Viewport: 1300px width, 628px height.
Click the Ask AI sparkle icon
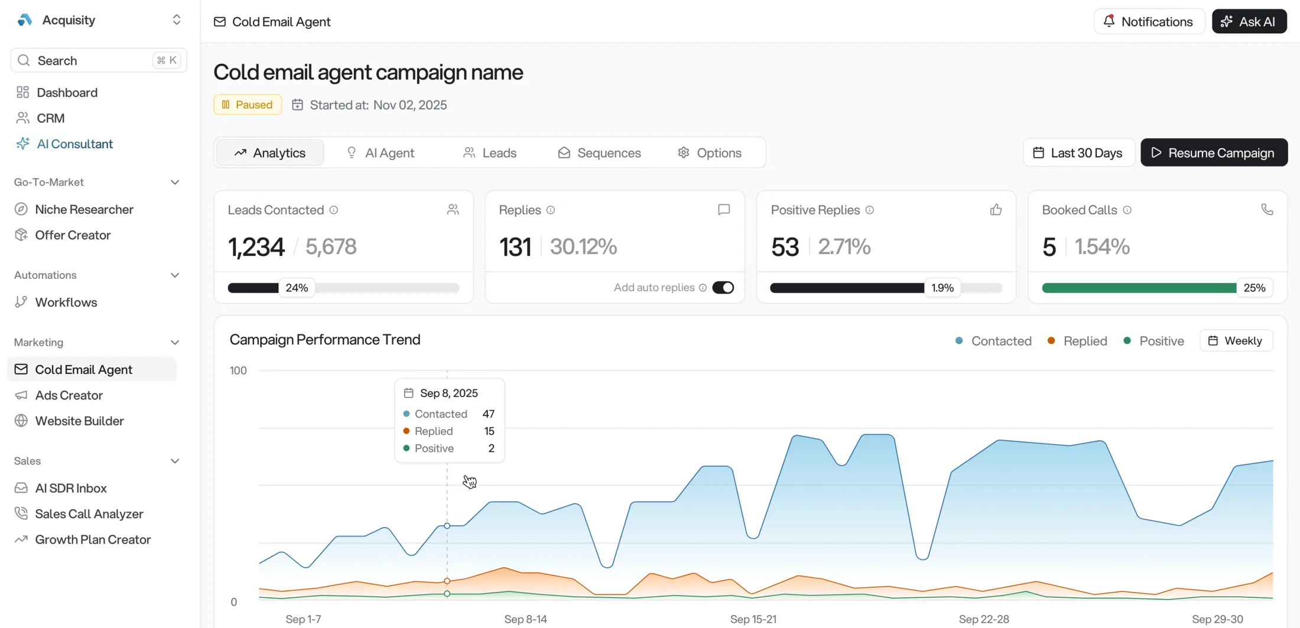(x=1226, y=21)
